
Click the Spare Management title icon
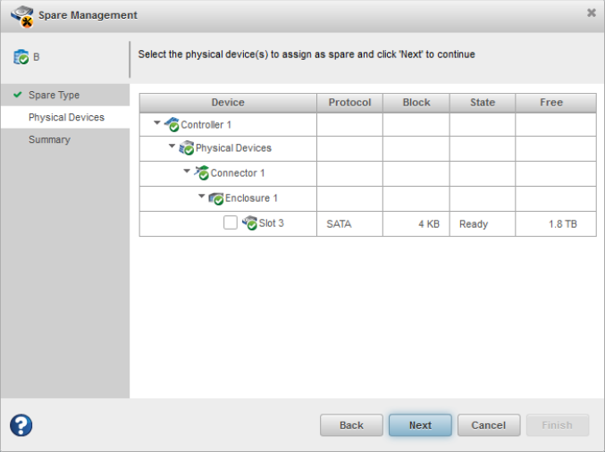click(22, 14)
